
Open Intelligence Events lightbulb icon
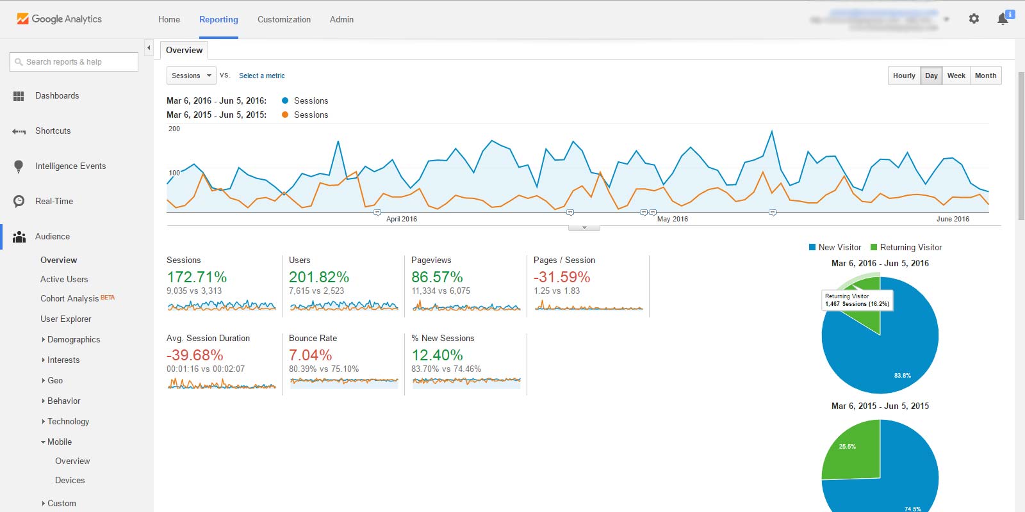19,166
